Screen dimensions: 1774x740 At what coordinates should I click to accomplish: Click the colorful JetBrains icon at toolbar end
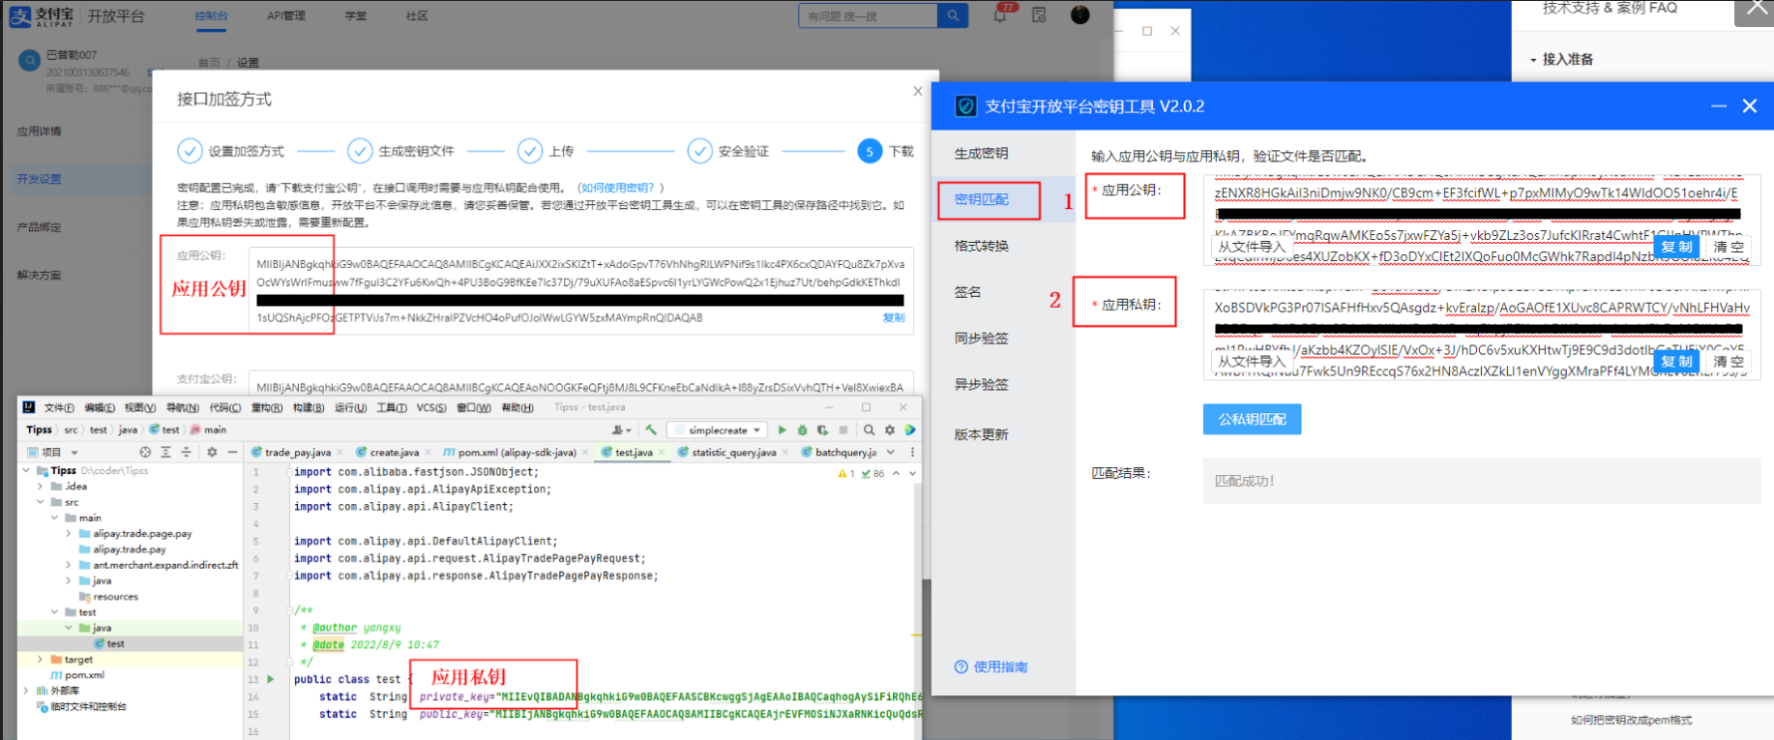click(910, 430)
